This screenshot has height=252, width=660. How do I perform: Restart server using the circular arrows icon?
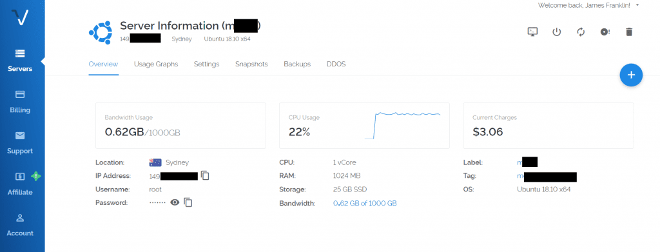pos(581,32)
